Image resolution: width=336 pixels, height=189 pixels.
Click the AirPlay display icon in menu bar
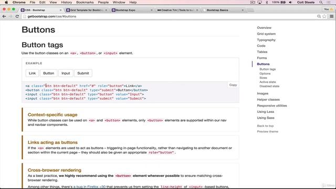click(x=260, y=2)
